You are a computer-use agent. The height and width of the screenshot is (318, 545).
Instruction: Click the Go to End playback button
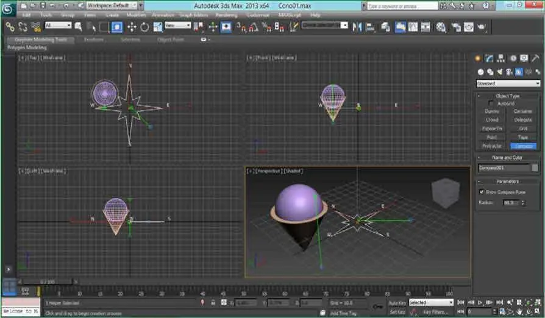point(500,303)
